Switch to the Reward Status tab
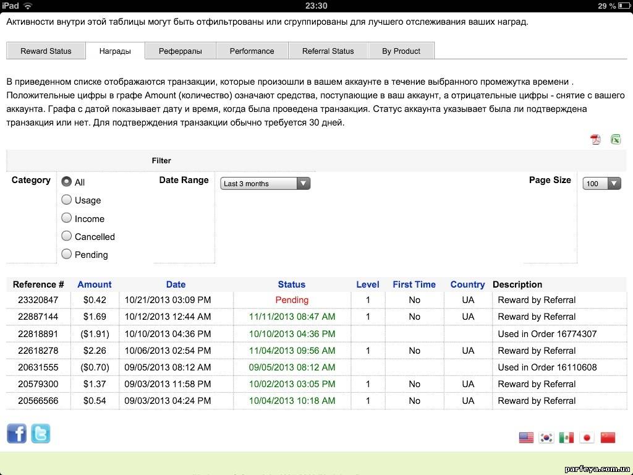The height and width of the screenshot is (475, 633). [x=46, y=51]
